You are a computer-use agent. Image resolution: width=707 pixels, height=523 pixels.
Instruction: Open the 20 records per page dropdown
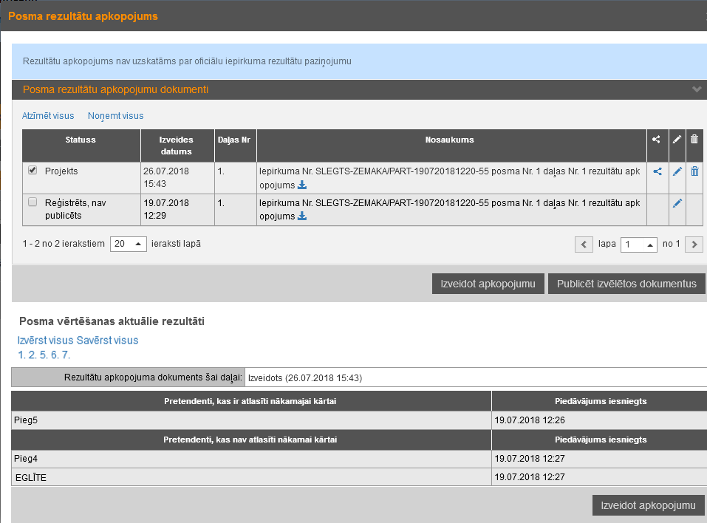point(129,244)
